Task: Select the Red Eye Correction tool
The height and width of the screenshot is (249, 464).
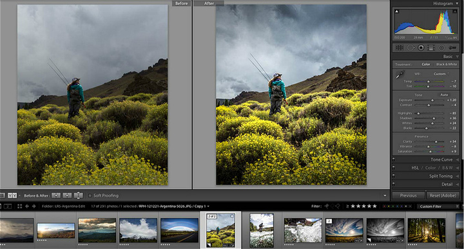Action: pos(421,48)
